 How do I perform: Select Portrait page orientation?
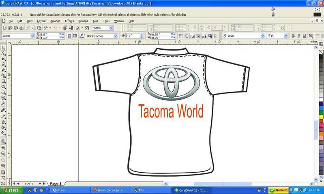coord(70,36)
